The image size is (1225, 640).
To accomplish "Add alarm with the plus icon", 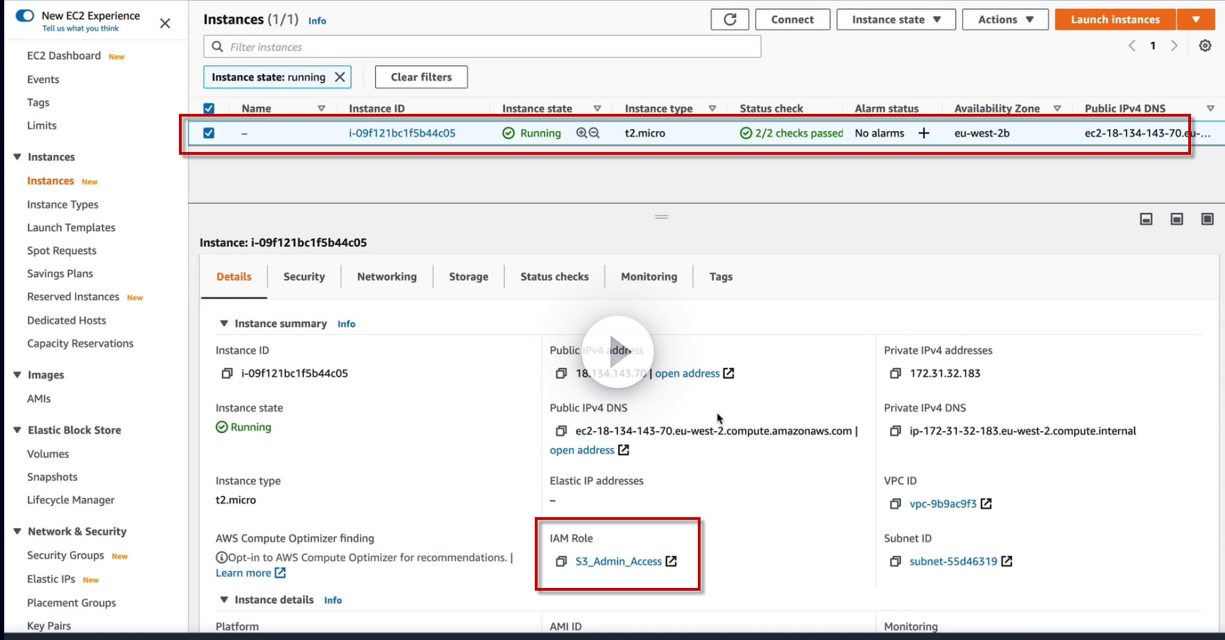I will point(924,133).
